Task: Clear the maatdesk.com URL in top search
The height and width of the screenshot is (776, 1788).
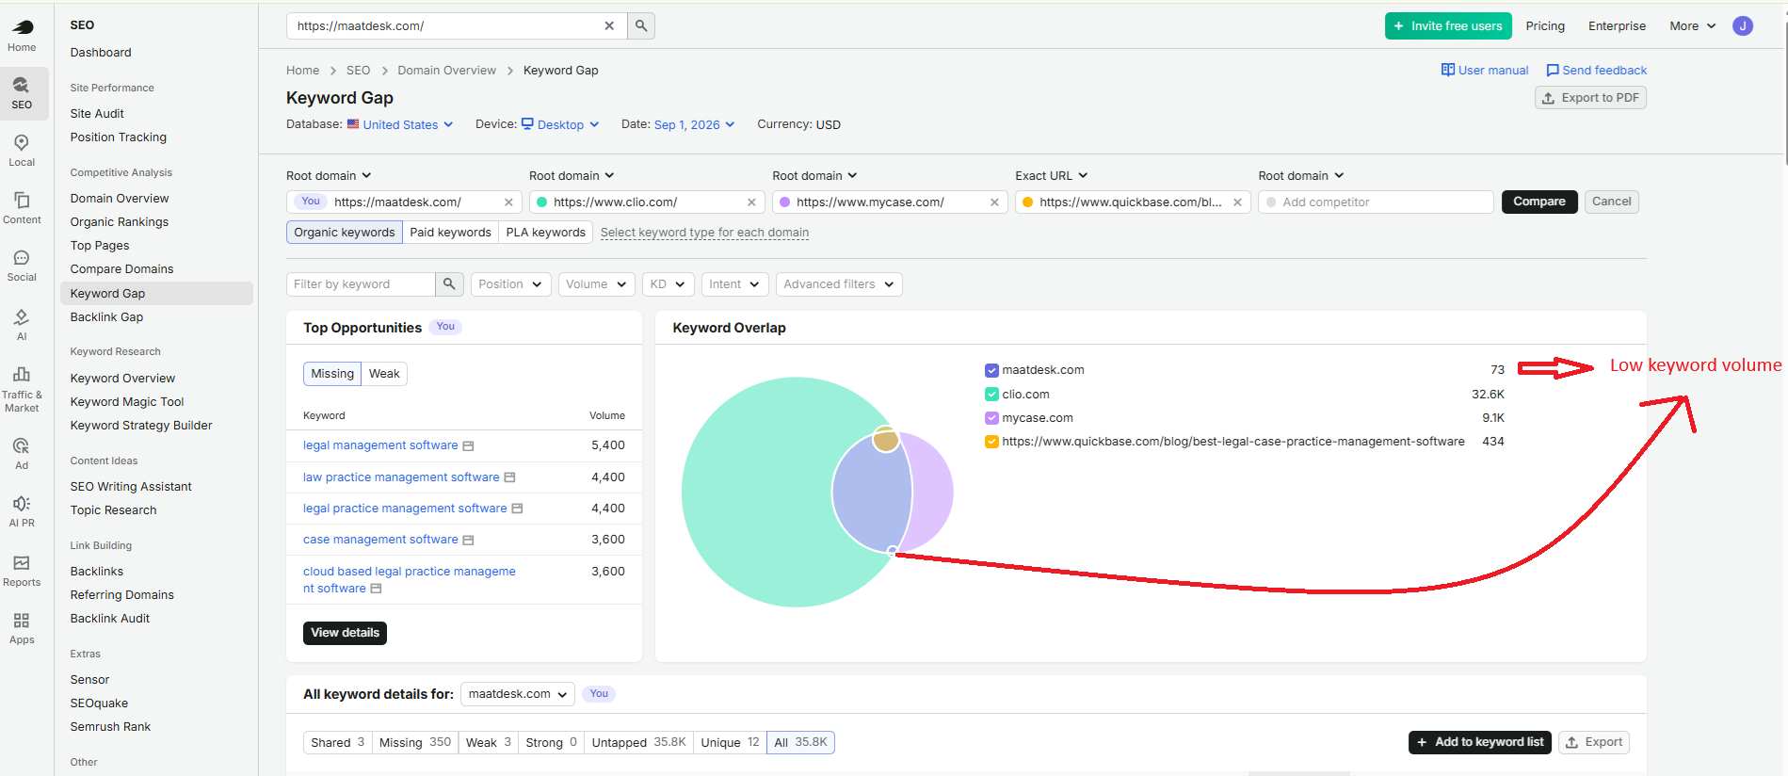Action: pos(609,26)
